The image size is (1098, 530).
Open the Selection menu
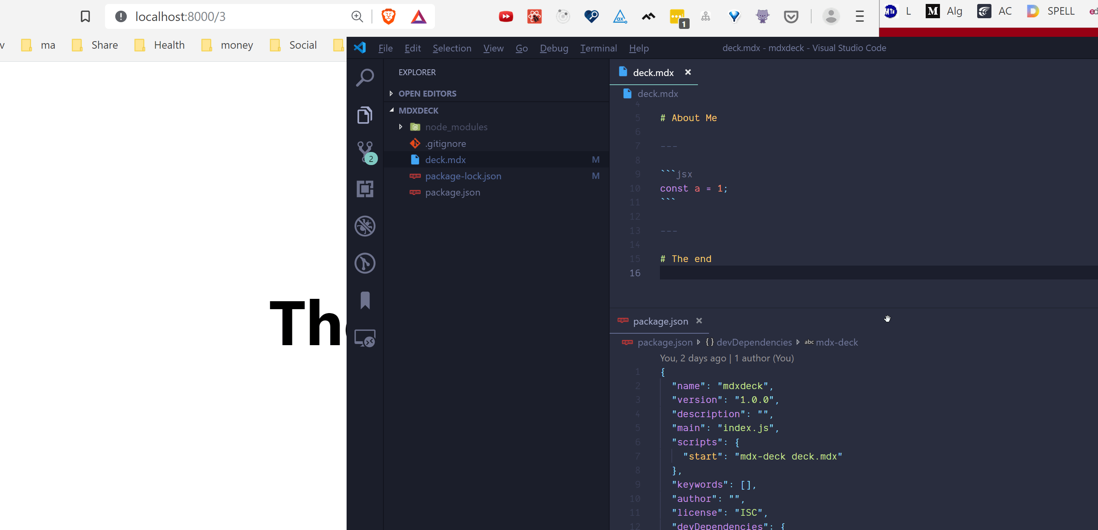[452, 48]
